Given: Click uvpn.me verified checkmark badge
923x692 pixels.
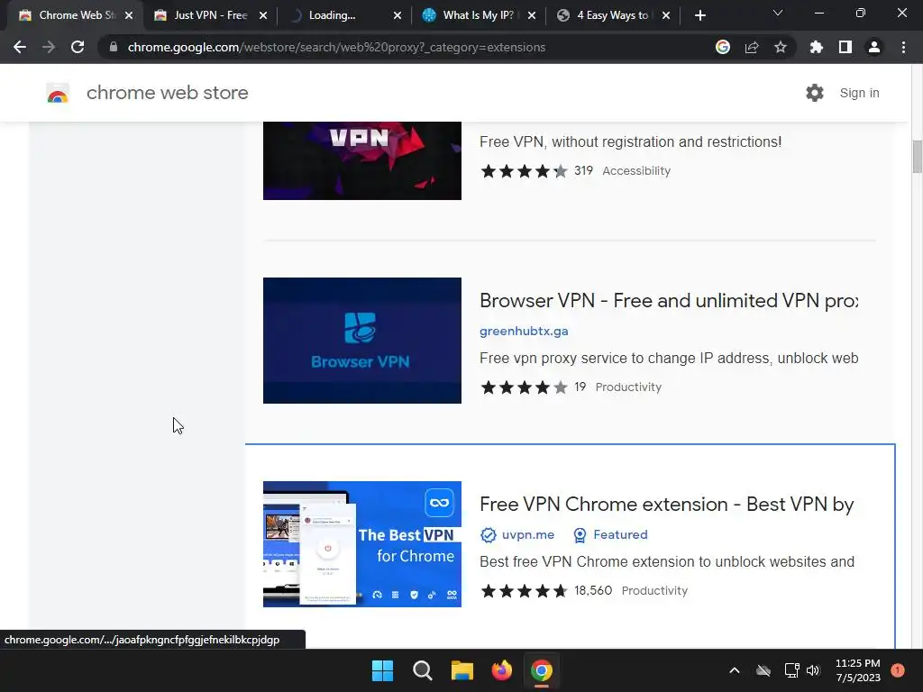Looking at the screenshot, I should (488, 535).
